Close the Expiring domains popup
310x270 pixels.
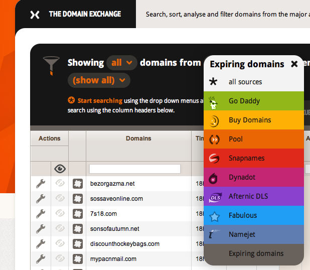tap(294, 64)
